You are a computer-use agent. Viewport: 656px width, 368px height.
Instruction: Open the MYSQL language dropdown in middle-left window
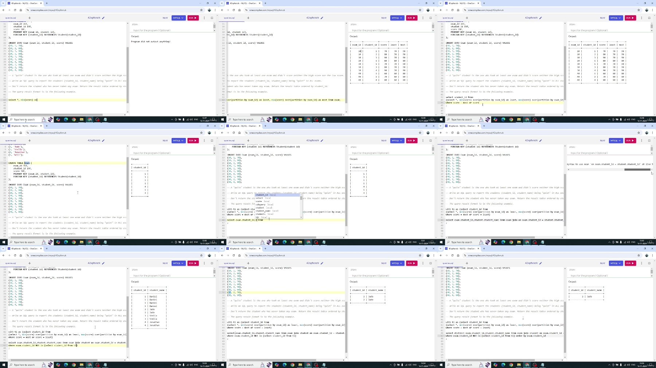pos(178,141)
